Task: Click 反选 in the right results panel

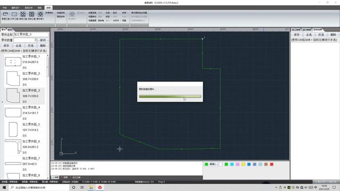Action: pos(321,34)
